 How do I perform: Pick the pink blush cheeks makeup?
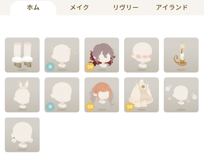point(141,55)
